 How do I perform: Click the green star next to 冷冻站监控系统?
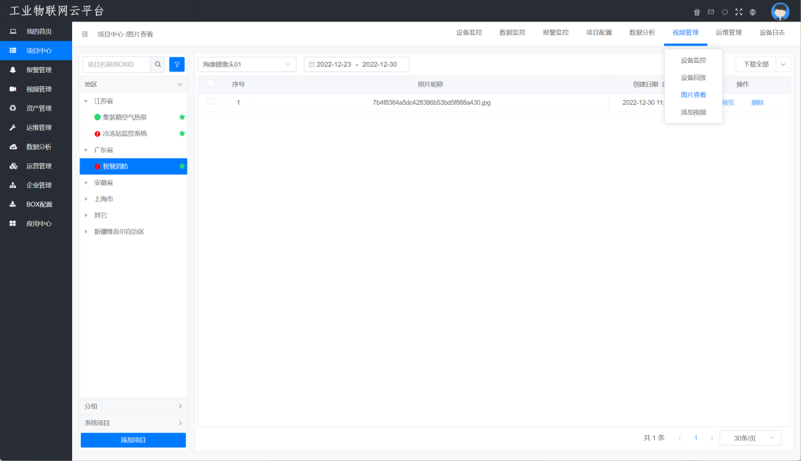tap(182, 133)
